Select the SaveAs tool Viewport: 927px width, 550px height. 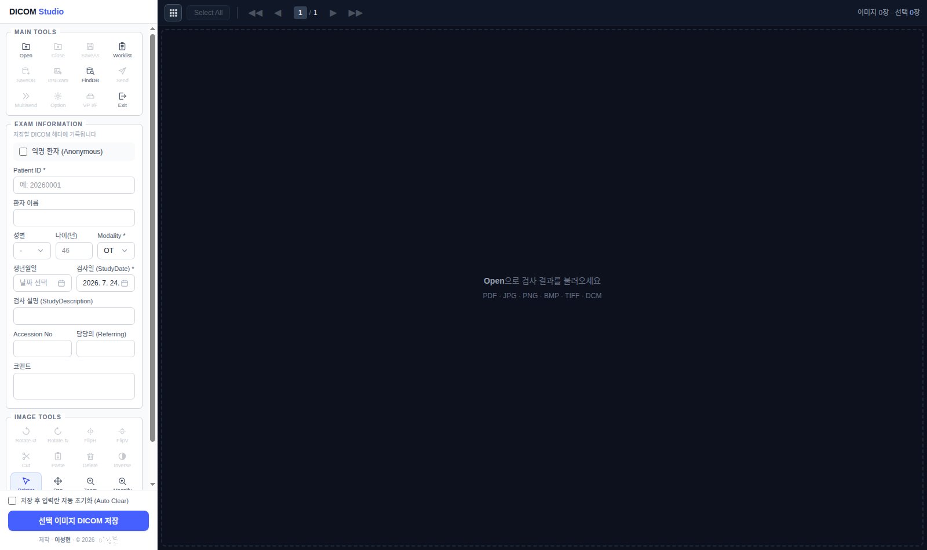pyautogui.click(x=90, y=50)
